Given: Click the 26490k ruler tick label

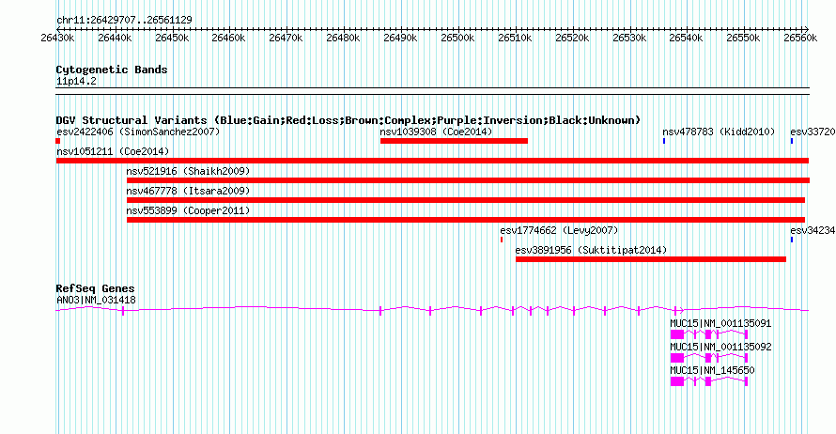Looking at the screenshot, I should pos(400,39).
